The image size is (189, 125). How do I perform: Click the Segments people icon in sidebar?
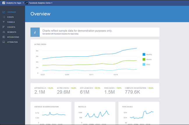(x=3, y=32)
